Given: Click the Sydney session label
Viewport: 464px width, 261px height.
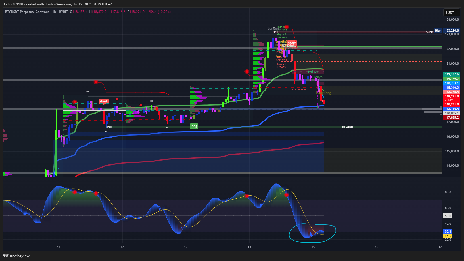Looking at the screenshot, I should tap(313, 72).
